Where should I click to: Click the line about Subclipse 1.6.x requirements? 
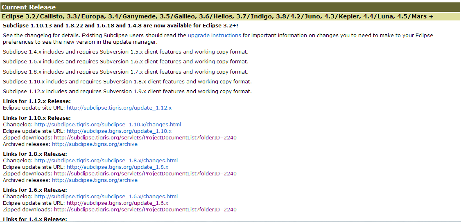[126, 62]
